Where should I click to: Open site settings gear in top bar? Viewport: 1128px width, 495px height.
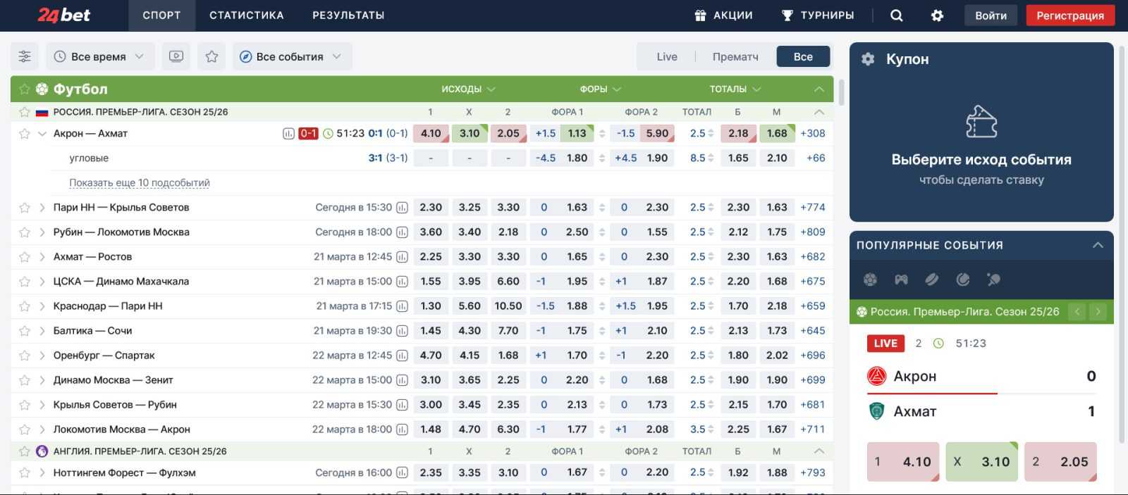[x=937, y=15]
